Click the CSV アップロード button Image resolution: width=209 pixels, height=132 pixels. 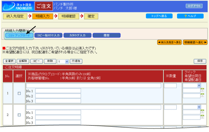pos(19,35)
